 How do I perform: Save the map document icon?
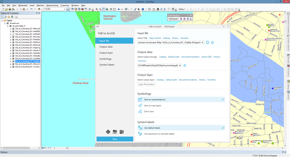tap(10, 9)
